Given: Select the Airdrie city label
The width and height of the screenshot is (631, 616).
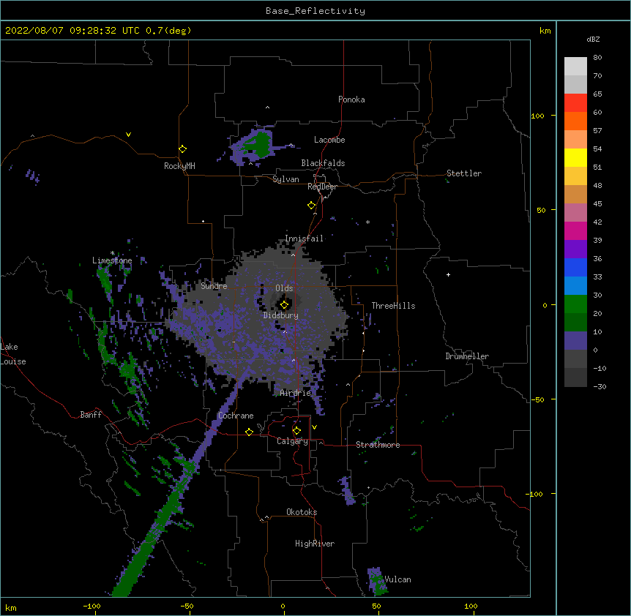Looking at the screenshot, I should (296, 393).
